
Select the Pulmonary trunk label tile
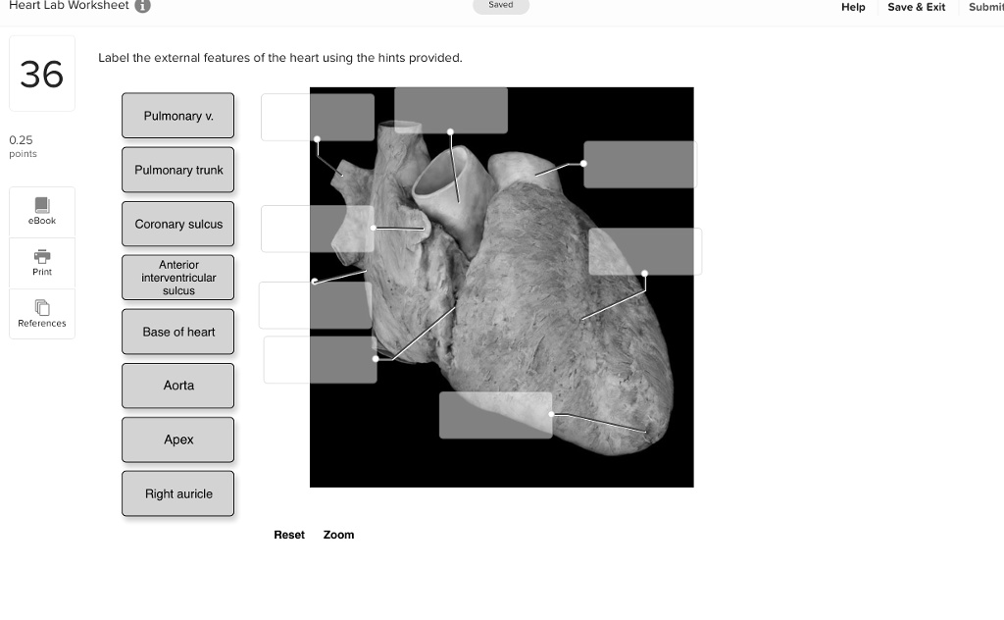point(177,170)
